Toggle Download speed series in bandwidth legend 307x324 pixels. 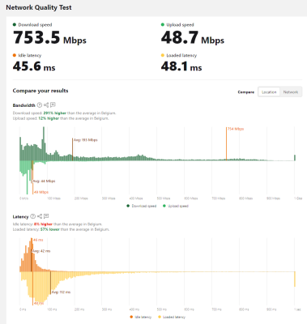142,206
